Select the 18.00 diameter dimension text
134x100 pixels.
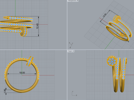[22, 73]
